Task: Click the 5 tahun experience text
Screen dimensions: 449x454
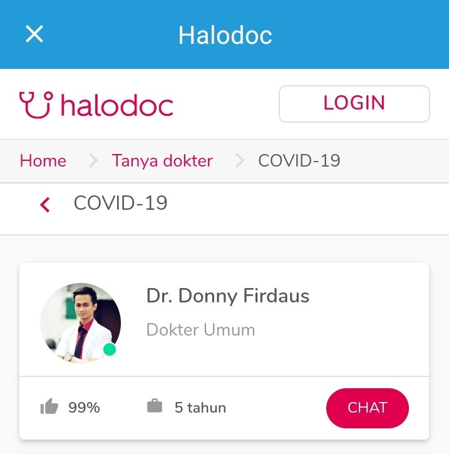Action: (x=200, y=408)
